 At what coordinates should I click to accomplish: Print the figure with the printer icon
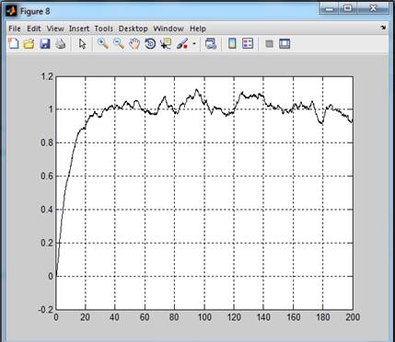61,44
